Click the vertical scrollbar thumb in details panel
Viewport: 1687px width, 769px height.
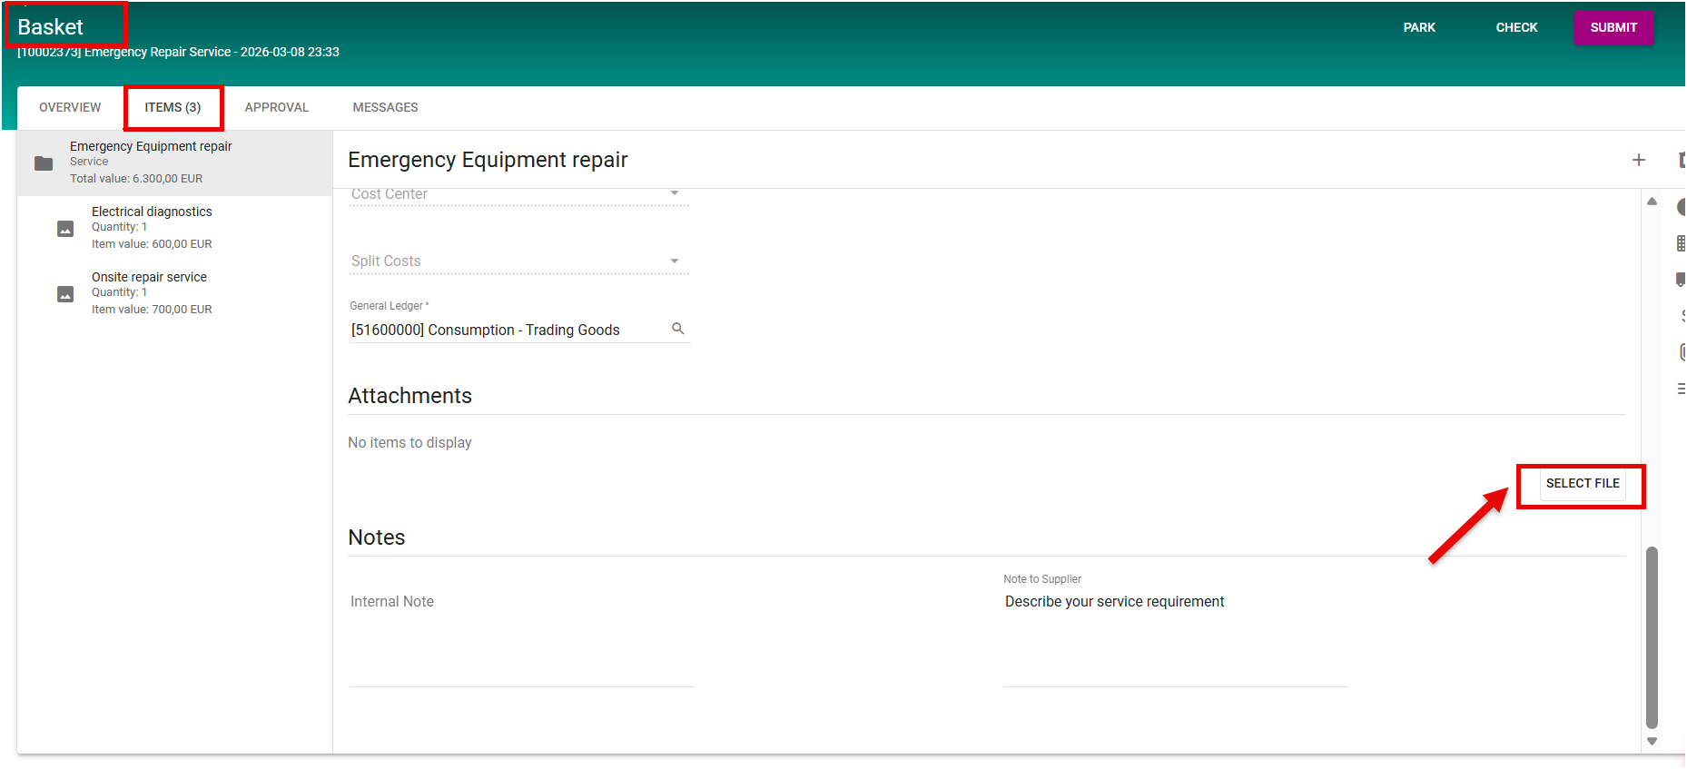point(1652,636)
